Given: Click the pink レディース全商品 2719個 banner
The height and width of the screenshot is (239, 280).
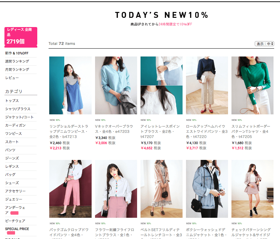Looking at the screenshot, I should click(21, 37).
